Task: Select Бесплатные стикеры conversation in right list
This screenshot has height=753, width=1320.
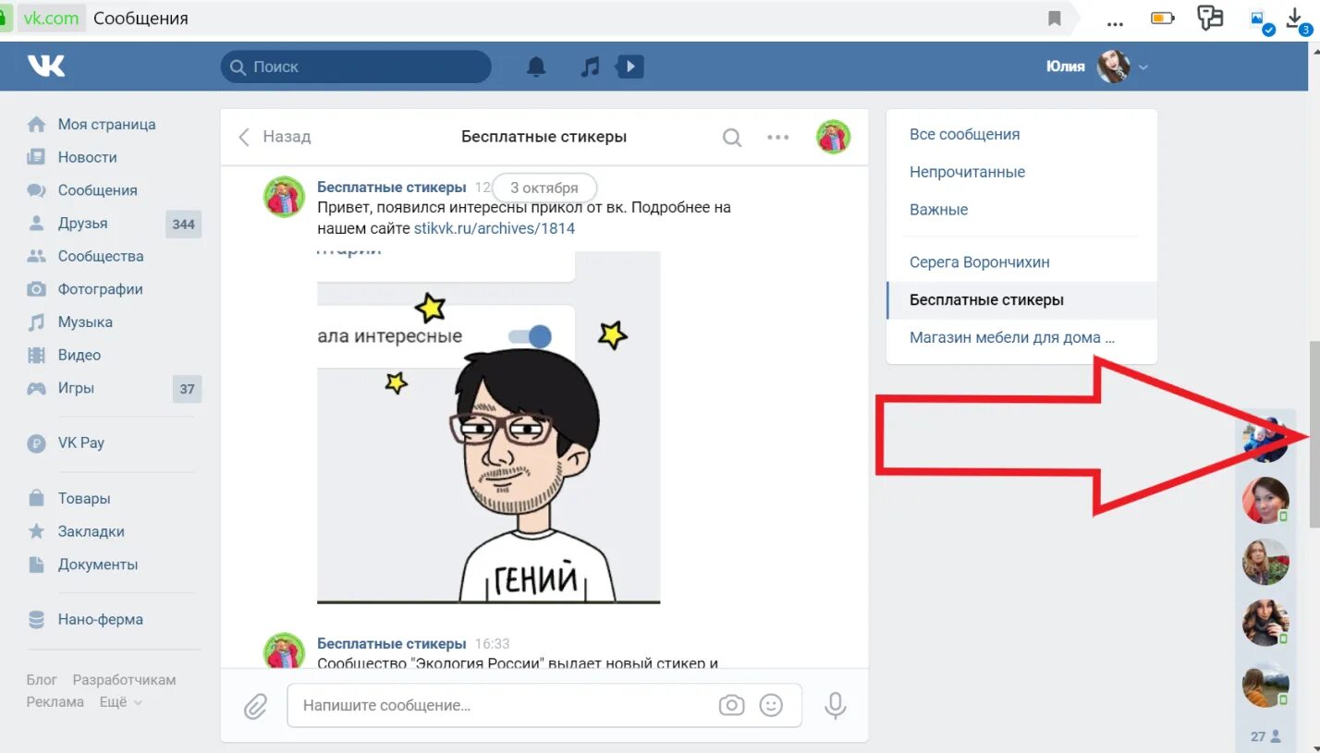Action: pyautogui.click(x=1021, y=300)
